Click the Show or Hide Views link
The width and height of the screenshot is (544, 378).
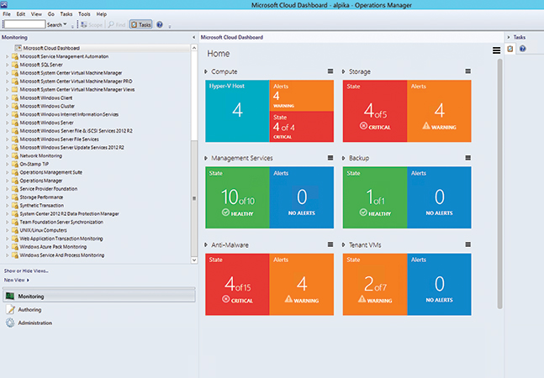26,271
